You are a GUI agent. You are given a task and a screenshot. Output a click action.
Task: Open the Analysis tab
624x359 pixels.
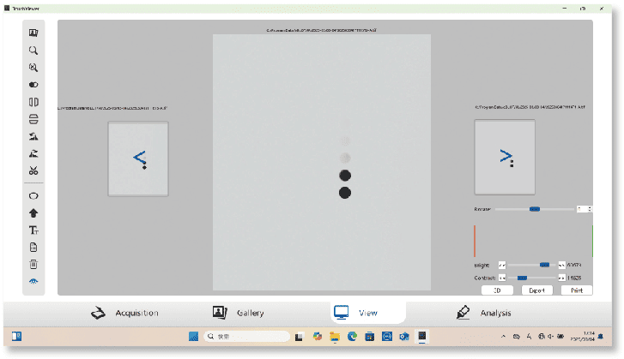[485, 313]
